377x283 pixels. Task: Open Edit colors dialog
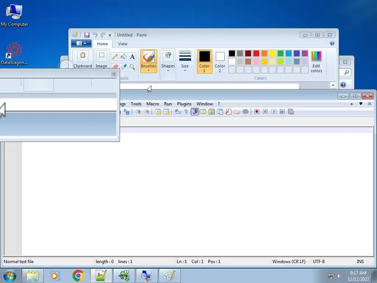(316, 62)
